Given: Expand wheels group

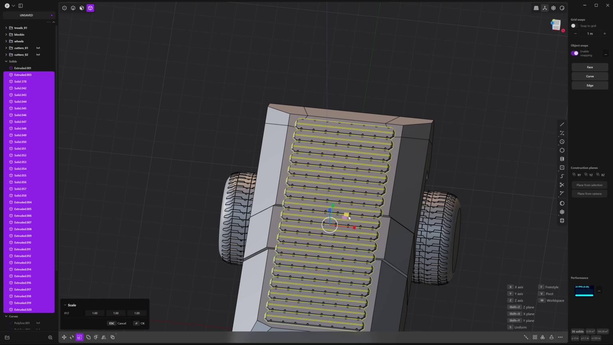Looking at the screenshot, I should [x=6, y=41].
